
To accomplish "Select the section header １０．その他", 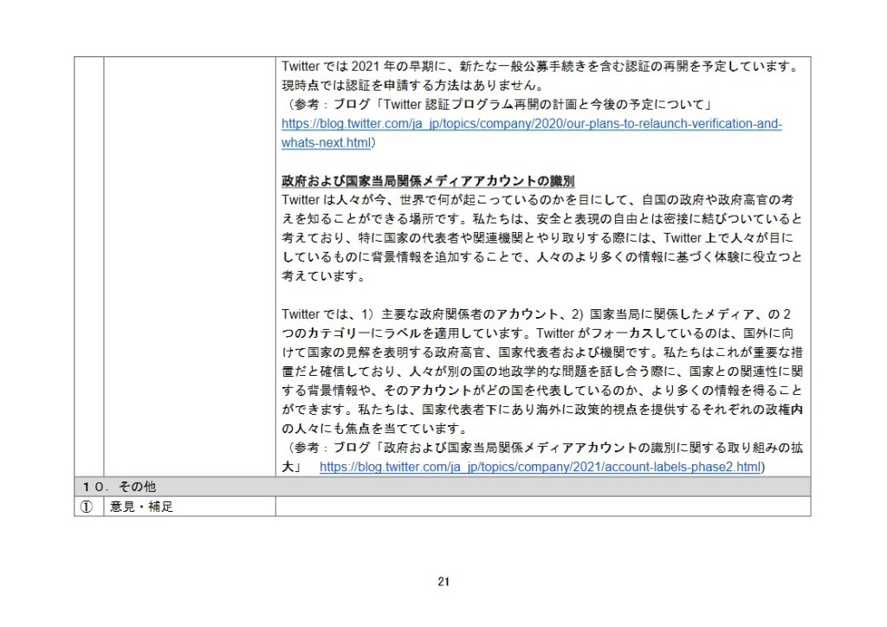I will coord(120,487).
